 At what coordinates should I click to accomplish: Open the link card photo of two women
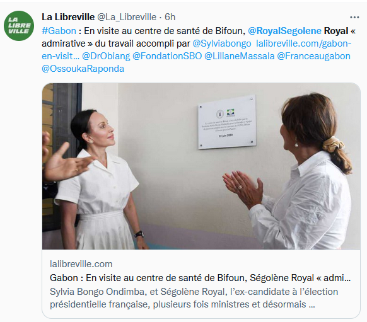[x=201, y=166]
